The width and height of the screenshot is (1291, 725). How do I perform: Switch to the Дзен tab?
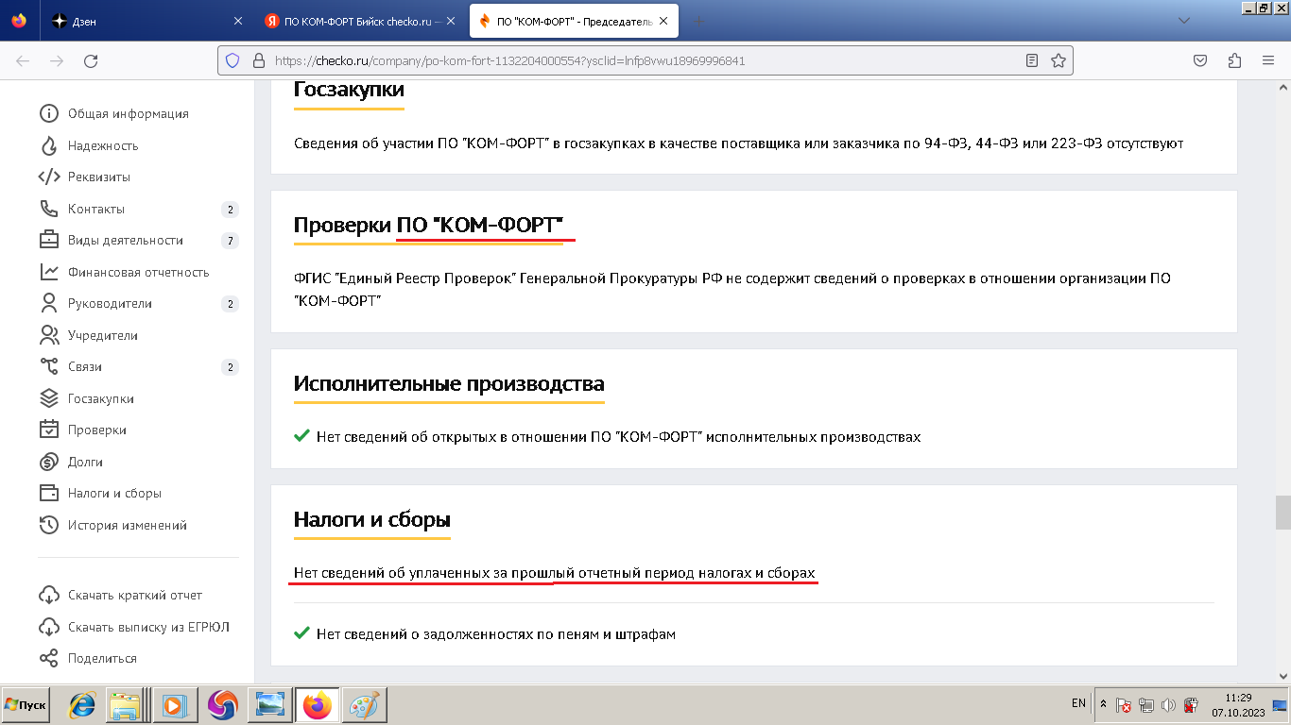tap(132, 21)
